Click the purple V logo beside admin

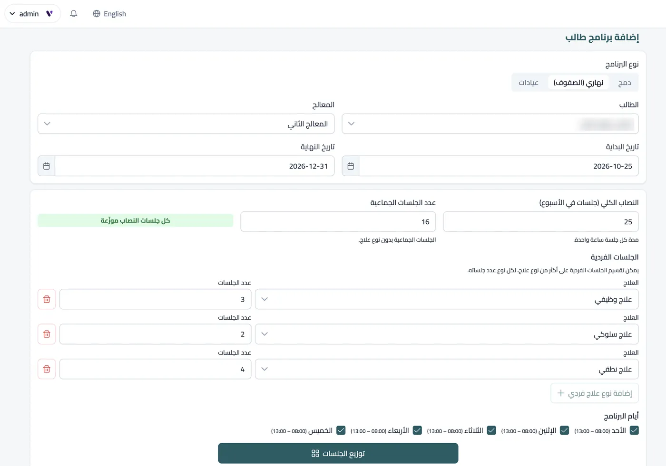[49, 14]
